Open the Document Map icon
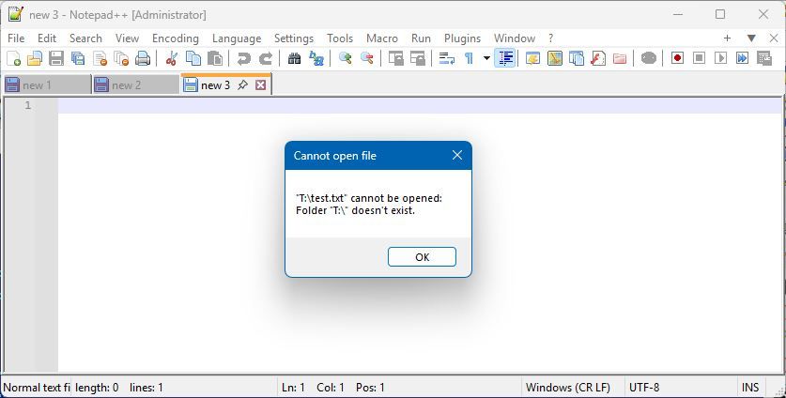The height and width of the screenshot is (398, 786). coord(554,58)
